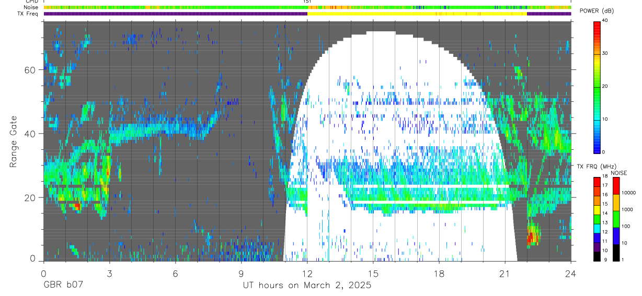
Task: Click the 100 noise scale label
Action: [626, 226]
